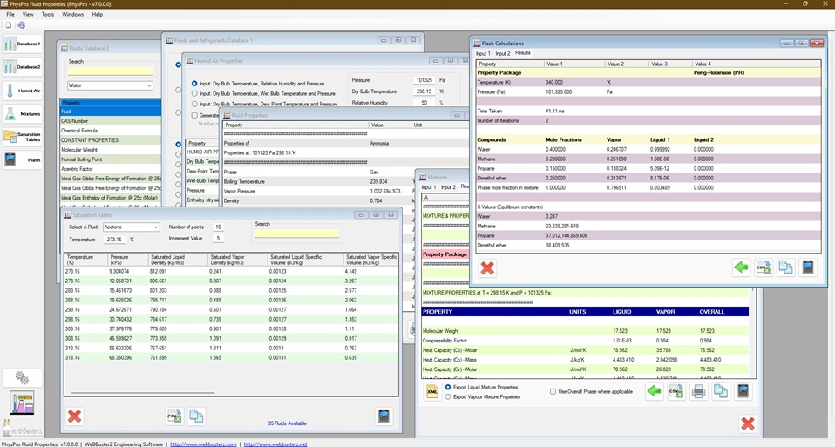This screenshot has height=447, width=835.
Task: Print the mixture properties results
Action: [698, 392]
